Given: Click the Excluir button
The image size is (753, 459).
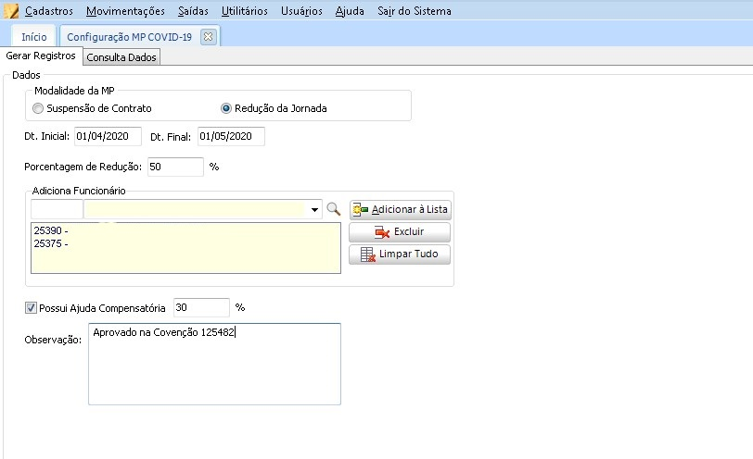Looking at the screenshot, I should point(400,232).
